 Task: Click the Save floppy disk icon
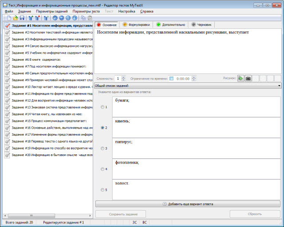22,18
